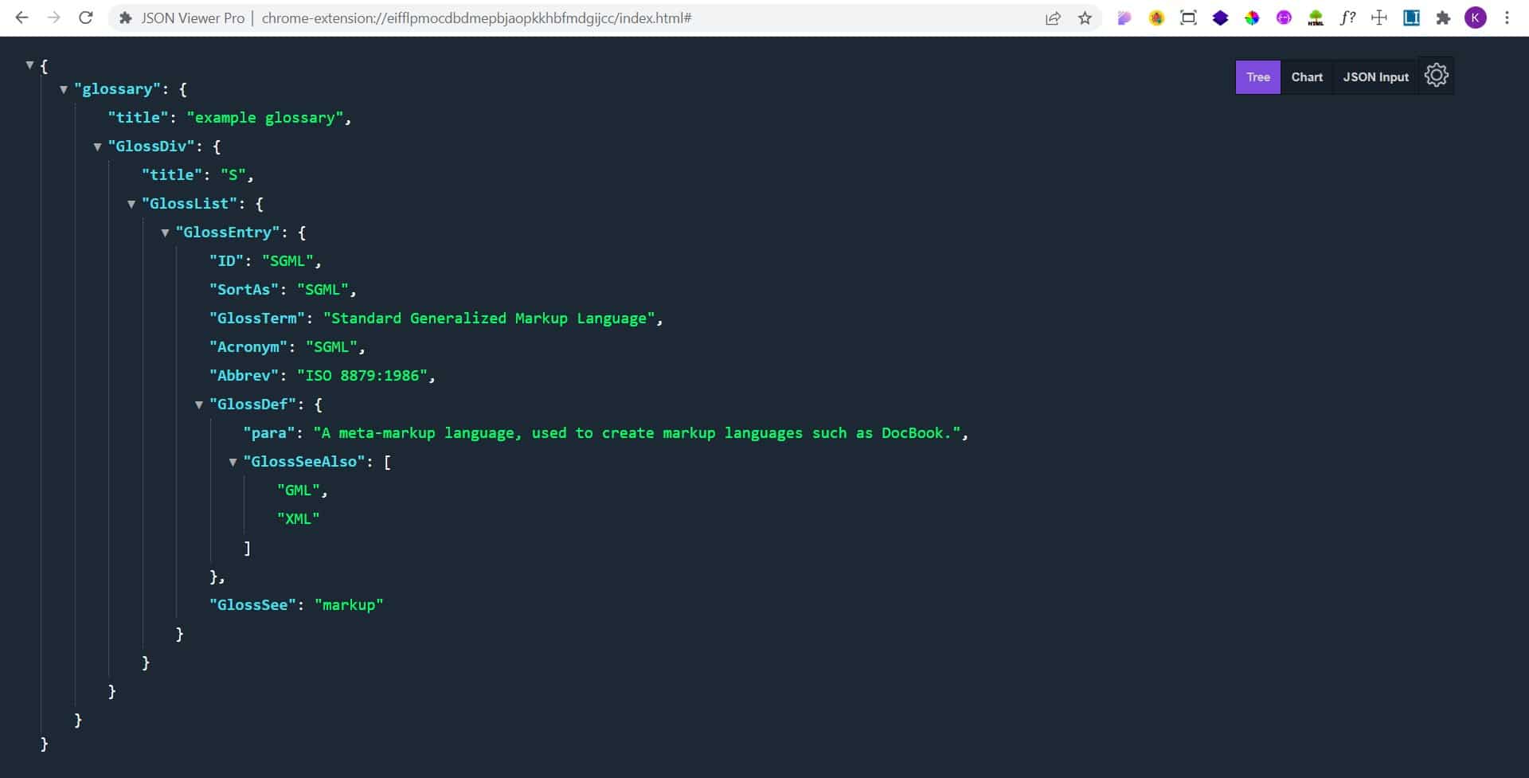Click the share icon in the address bar
Screen dimensions: 1529x778
pyautogui.click(x=1053, y=18)
